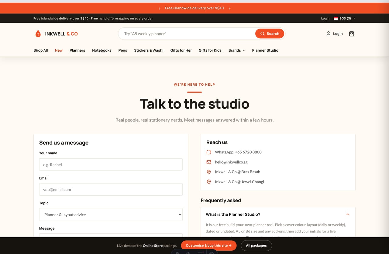Image resolution: width=389 pixels, height=254 pixels.
Task: Open the Stickers & Washi category
Action: point(149,50)
